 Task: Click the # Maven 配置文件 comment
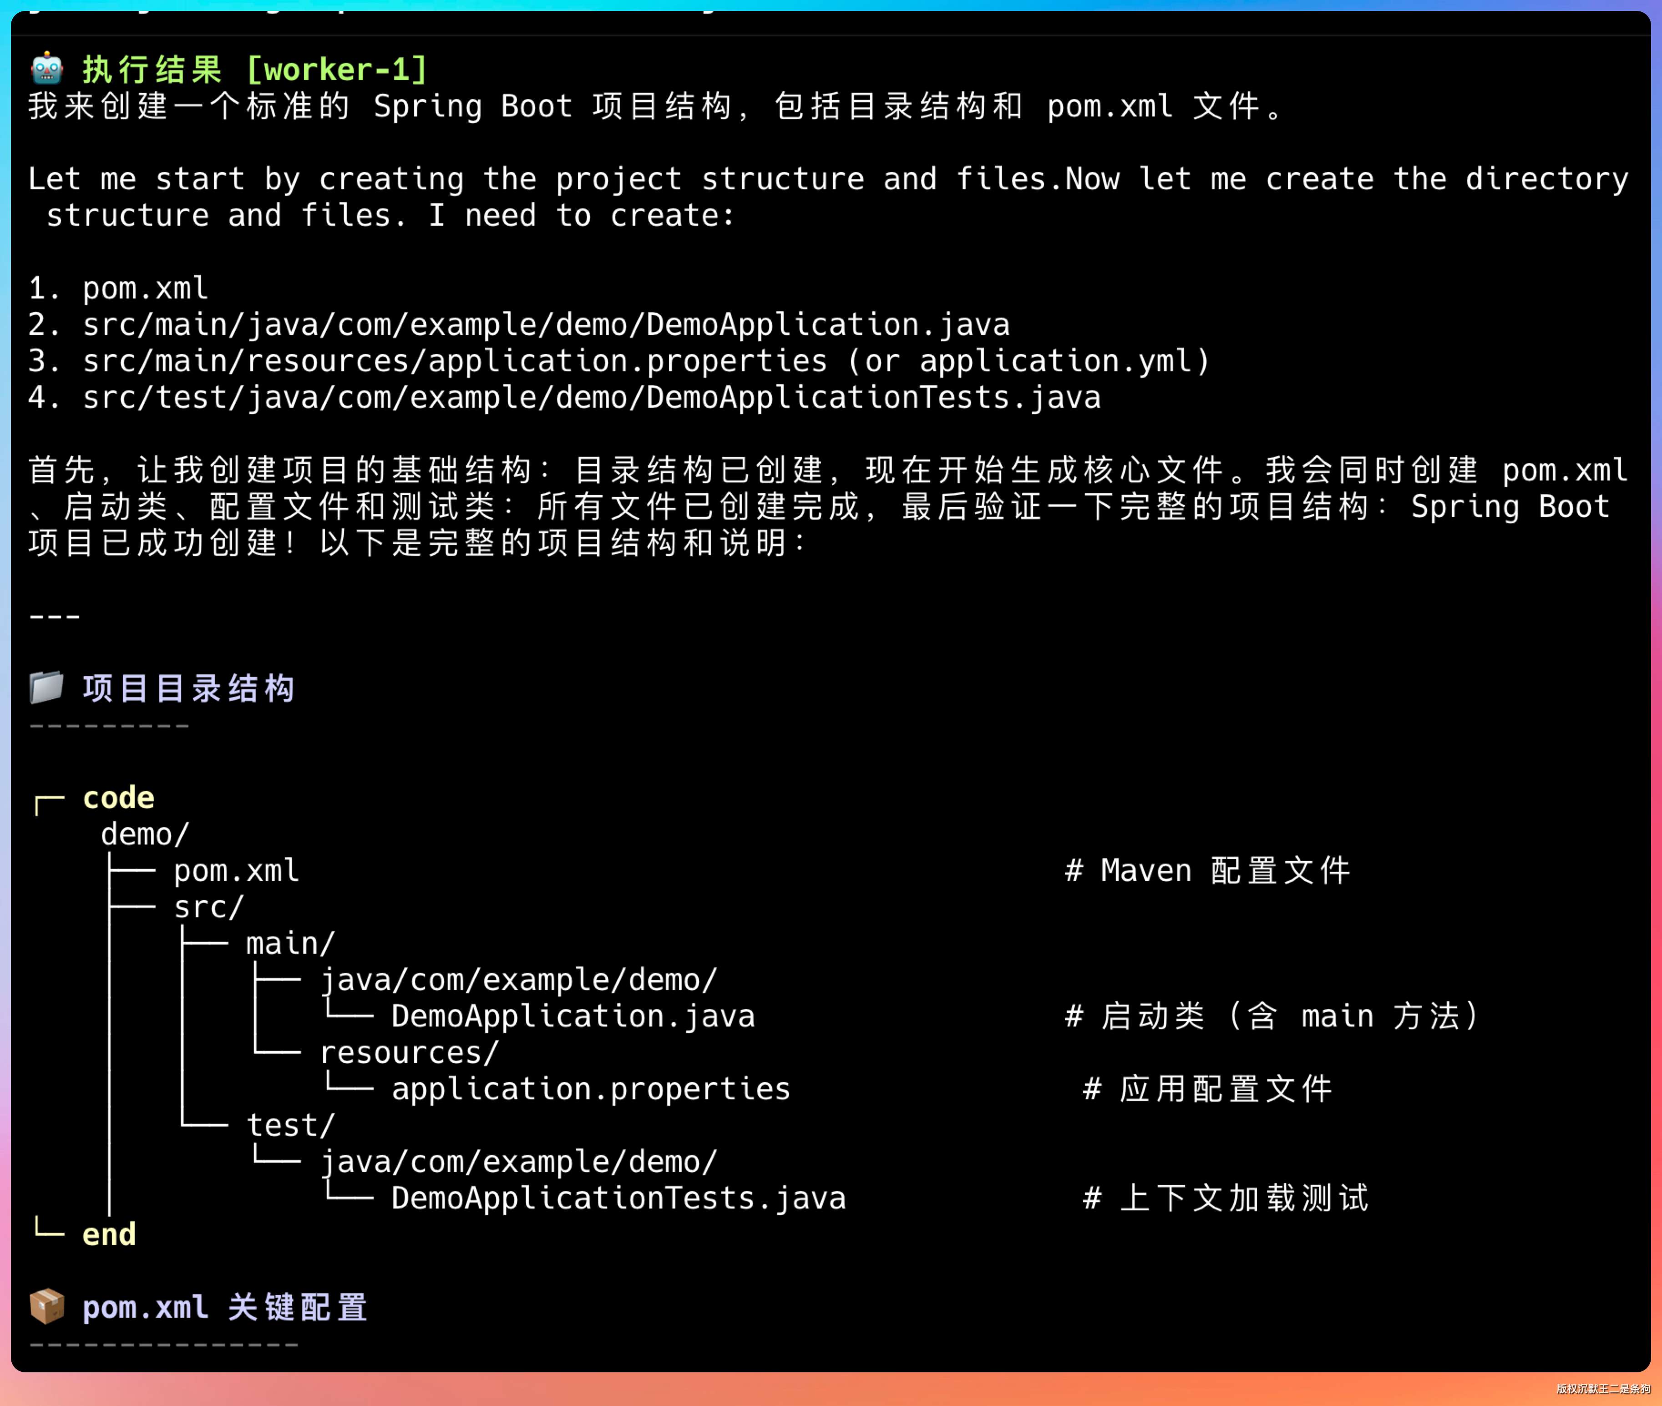[x=1207, y=870]
